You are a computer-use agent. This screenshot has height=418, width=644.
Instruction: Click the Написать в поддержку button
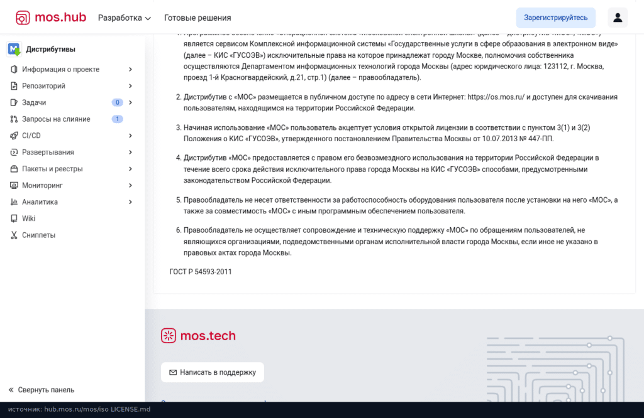pos(213,372)
